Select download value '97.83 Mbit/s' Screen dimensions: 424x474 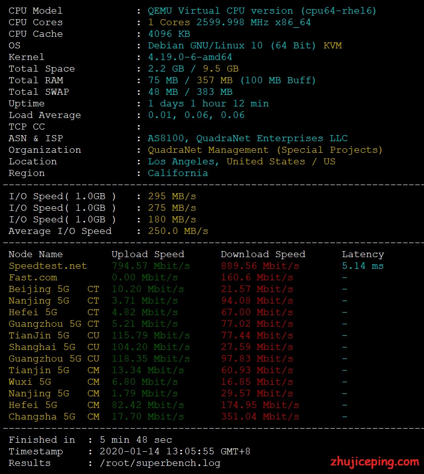pyautogui.click(x=257, y=359)
